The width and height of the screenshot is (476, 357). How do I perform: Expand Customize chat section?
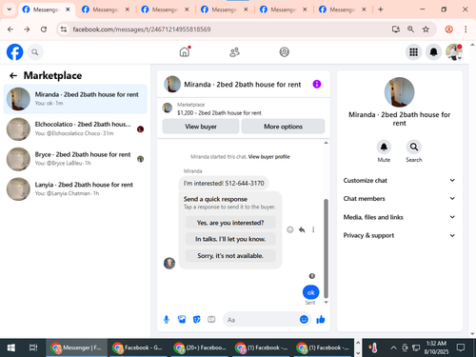coord(399,180)
